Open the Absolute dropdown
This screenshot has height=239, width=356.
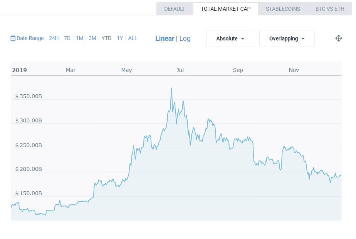pos(230,38)
